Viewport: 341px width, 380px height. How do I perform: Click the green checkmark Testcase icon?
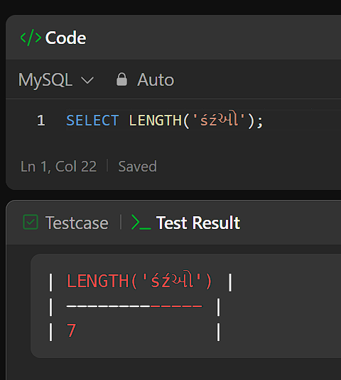[x=31, y=222]
